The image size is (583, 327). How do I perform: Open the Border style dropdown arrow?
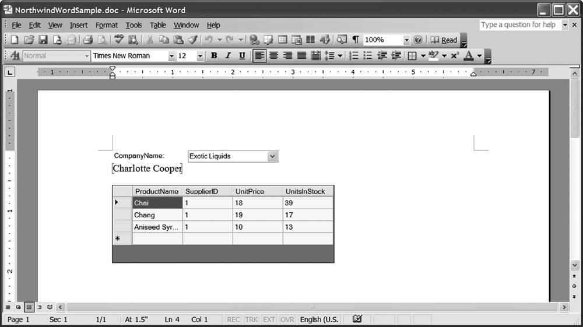click(423, 56)
